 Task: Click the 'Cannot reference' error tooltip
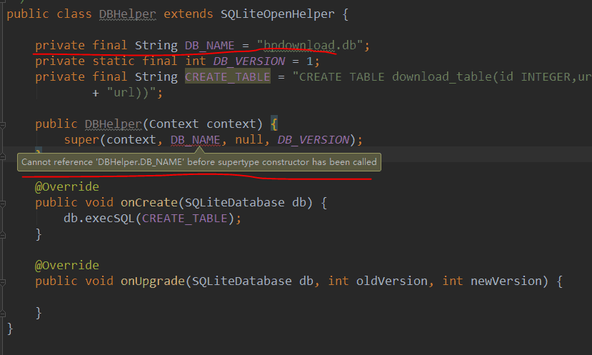coord(199,162)
